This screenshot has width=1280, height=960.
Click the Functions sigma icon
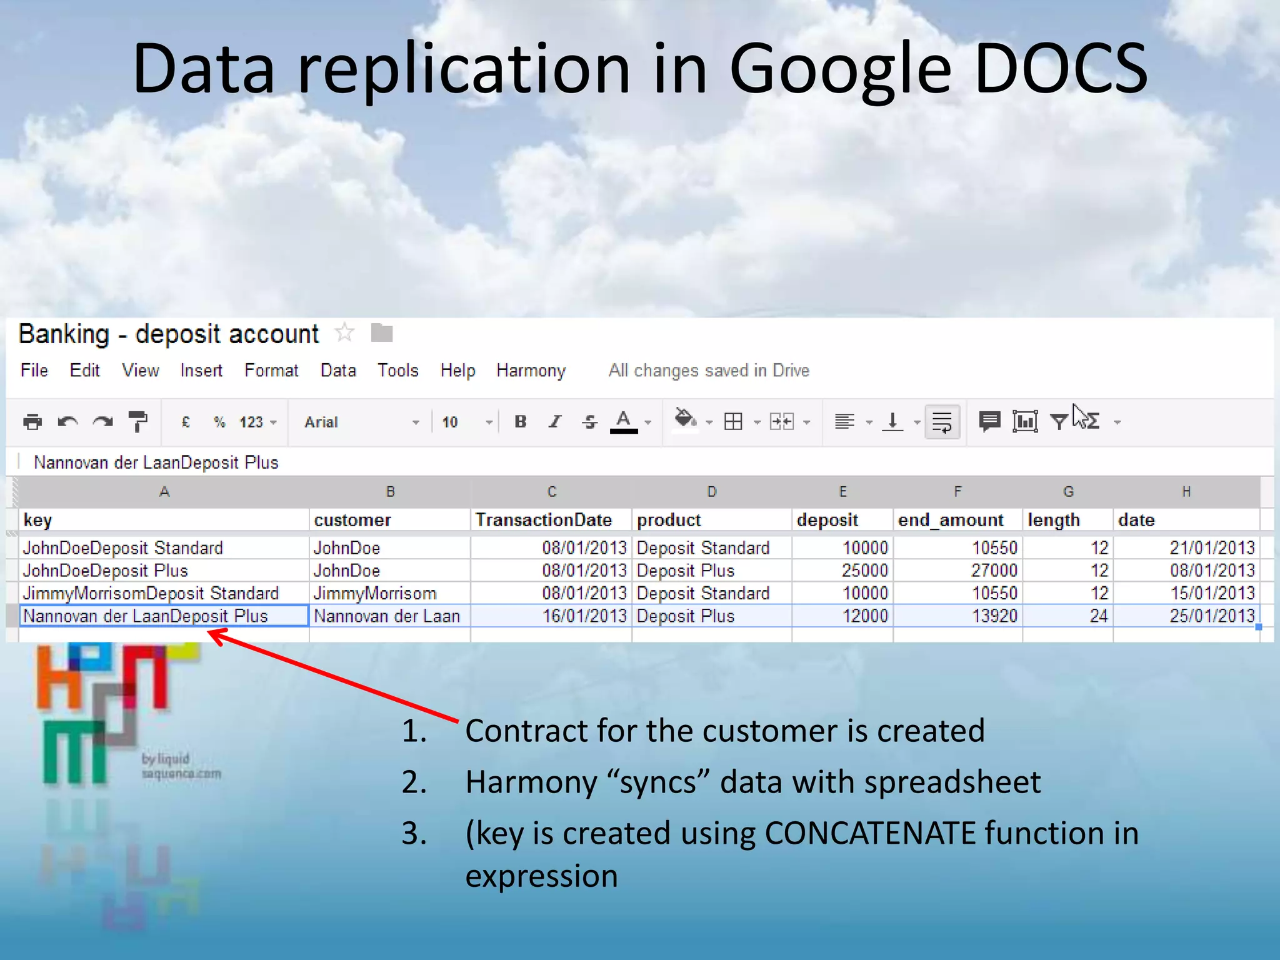pyautogui.click(x=1092, y=422)
